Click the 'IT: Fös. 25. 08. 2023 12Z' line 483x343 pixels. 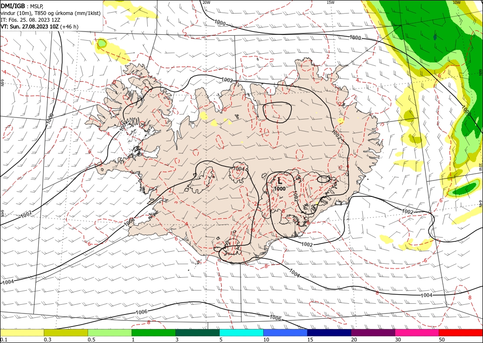point(30,20)
